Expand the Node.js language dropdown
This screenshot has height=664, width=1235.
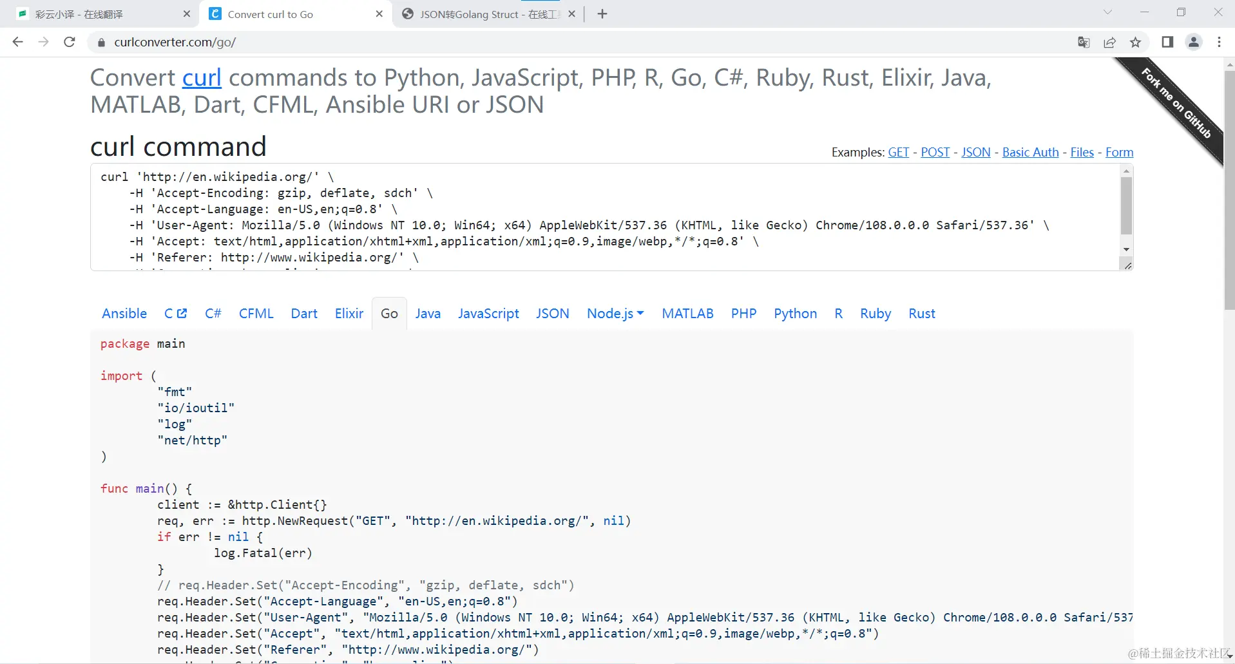pos(615,314)
